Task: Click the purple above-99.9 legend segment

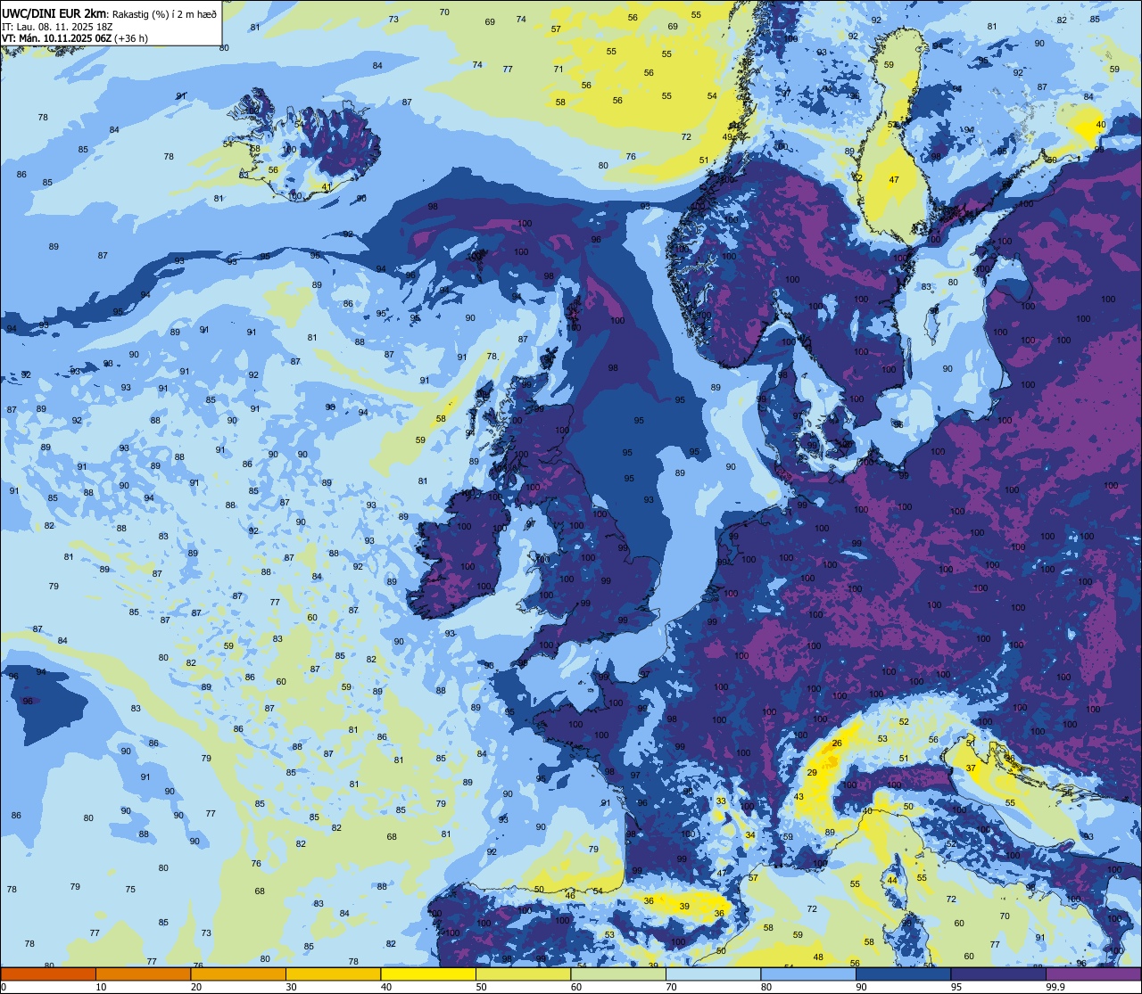Action: point(1093,973)
